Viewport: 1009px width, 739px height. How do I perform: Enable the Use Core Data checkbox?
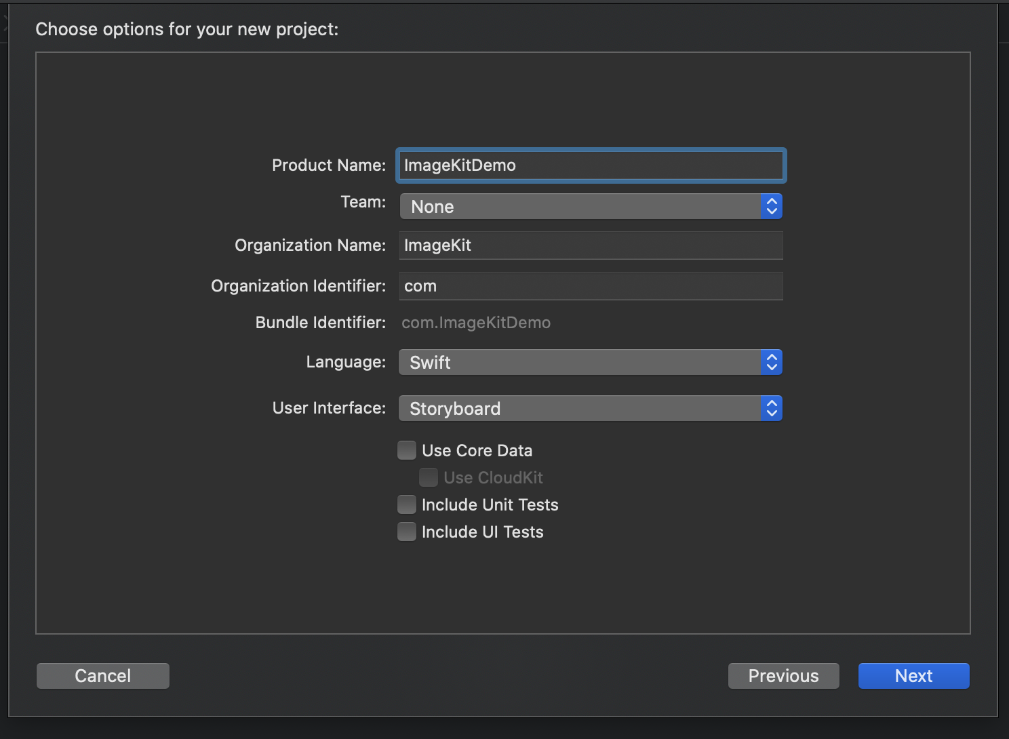[407, 451]
